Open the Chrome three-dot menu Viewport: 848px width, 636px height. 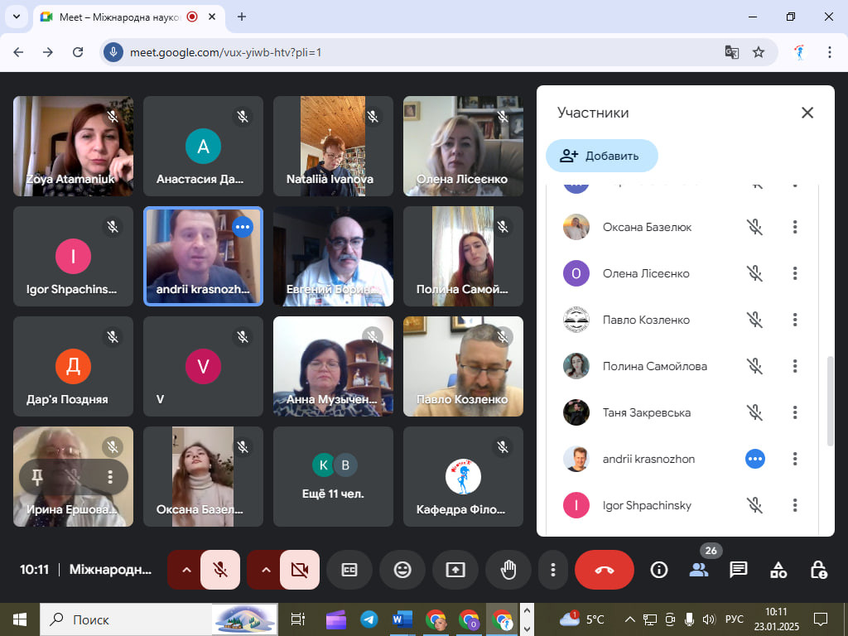click(830, 52)
